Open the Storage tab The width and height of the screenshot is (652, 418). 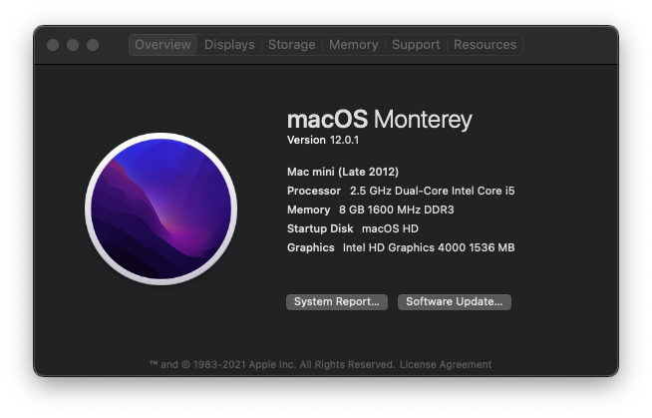coord(291,45)
